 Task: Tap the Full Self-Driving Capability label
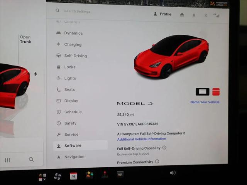point(139,148)
